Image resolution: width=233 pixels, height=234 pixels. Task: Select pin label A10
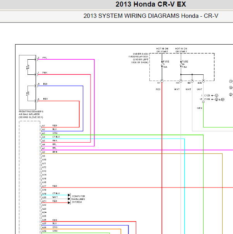pyautogui.click(x=44, y=160)
